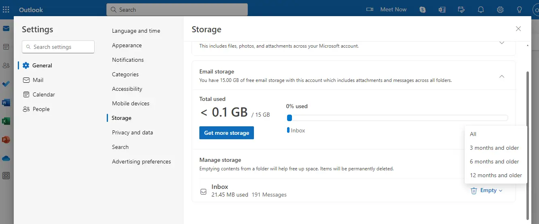Open the Search settings page in General
This screenshot has width=539, height=224.
(120, 147)
